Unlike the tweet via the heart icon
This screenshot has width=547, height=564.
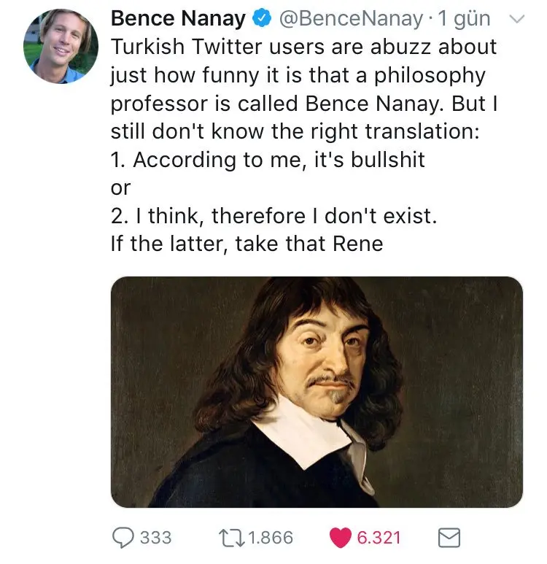click(x=340, y=538)
